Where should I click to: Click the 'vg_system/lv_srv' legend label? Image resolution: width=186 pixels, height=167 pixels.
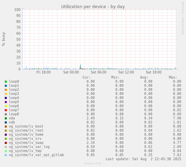point(25,139)
